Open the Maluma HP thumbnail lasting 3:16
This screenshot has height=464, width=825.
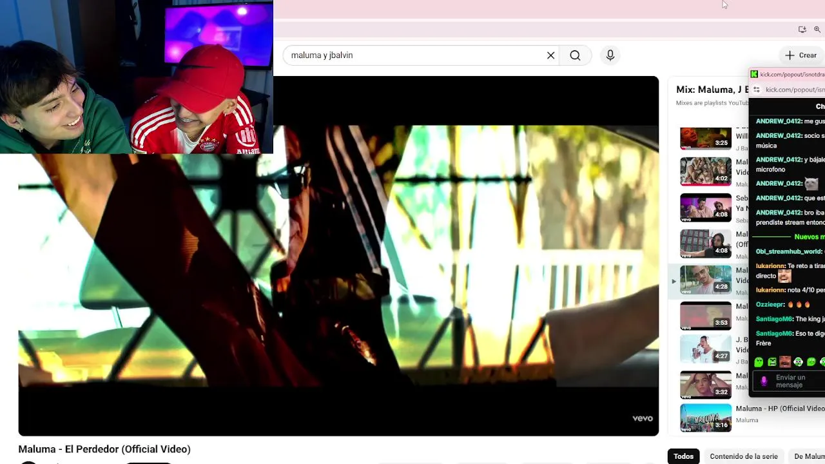[706, 418]
